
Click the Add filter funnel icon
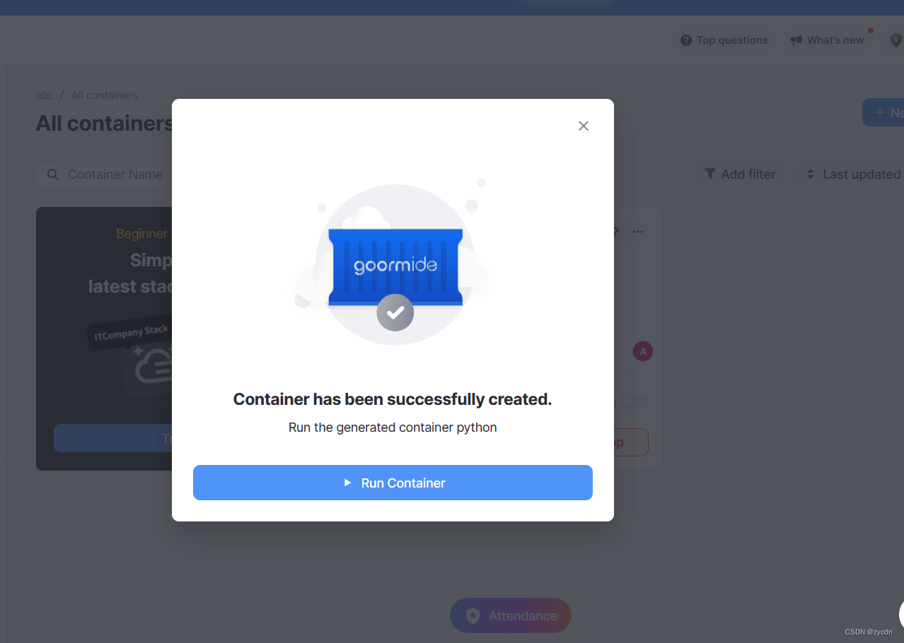pyautogui.click(x=710, y=174)
